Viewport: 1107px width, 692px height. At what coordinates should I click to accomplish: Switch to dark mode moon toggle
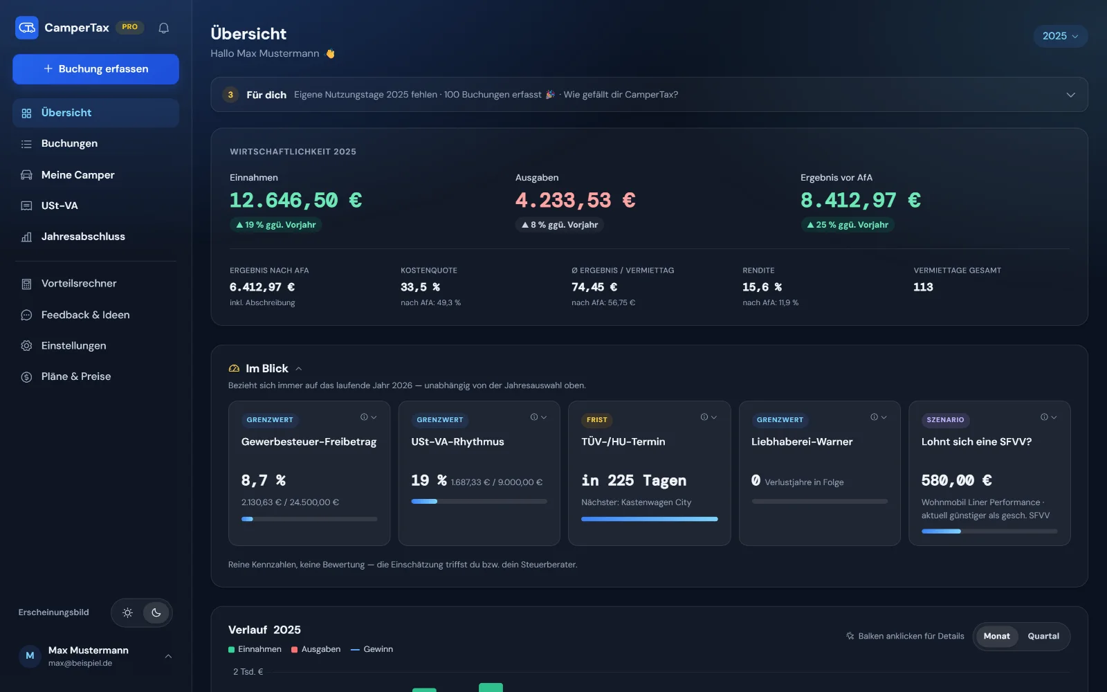tap(156, 612)
